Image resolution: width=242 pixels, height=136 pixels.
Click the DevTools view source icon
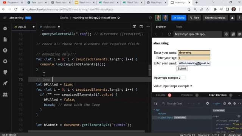239,104
